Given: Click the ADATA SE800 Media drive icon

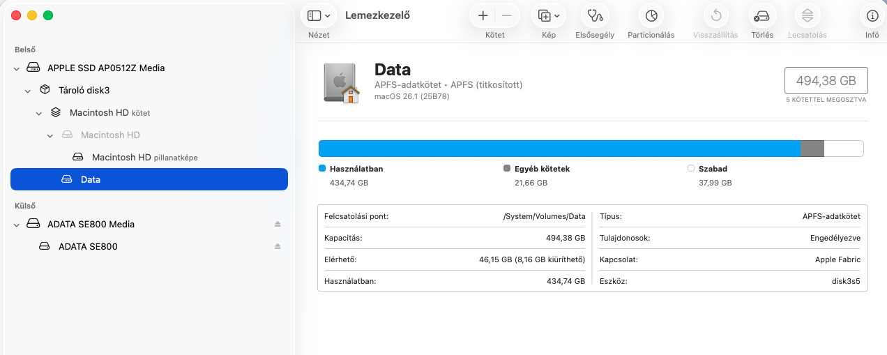Looking at the screenshot, I should tap(33, 224).
